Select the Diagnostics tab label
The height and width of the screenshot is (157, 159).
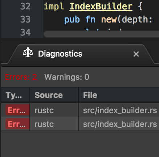(60, 54)
